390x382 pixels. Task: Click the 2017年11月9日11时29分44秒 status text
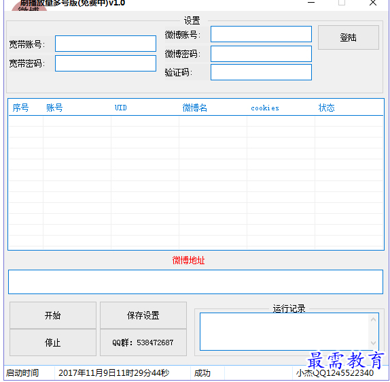(114, 373)
